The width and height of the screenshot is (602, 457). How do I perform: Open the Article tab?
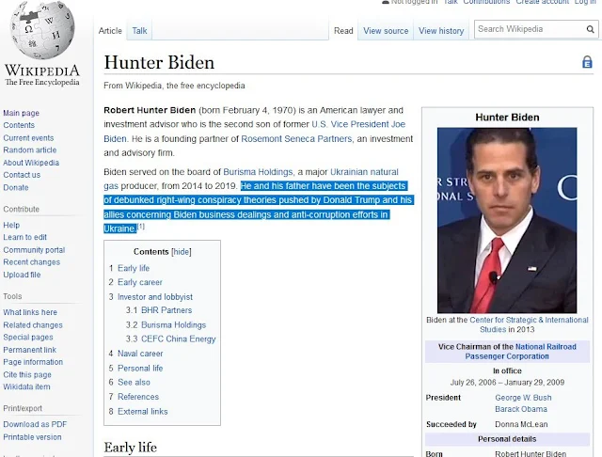click(x=110, y=31)
